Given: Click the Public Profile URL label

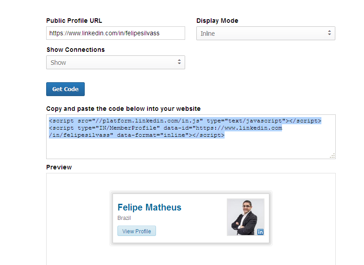Looking at the screenshot, I should click(x=74, y=21).
